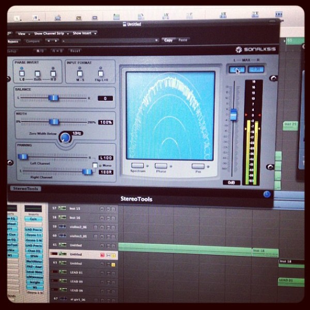This screenshot has width=310, height=310.
Task: Click the Bypass button
Action: tap(13, 41)
